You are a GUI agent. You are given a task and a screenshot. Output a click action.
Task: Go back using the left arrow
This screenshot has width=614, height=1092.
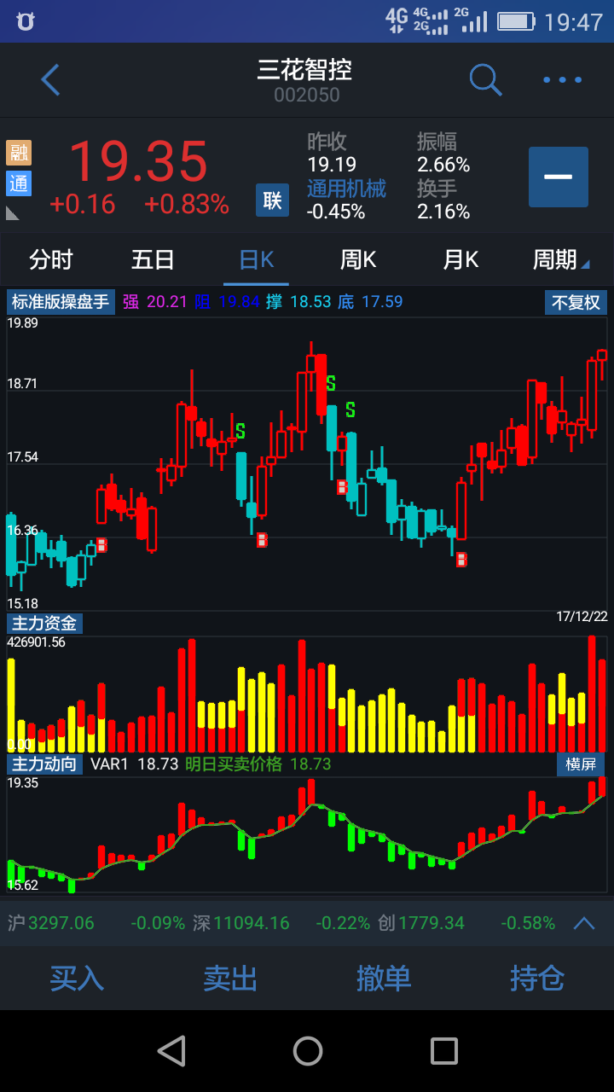pos(50,80)
